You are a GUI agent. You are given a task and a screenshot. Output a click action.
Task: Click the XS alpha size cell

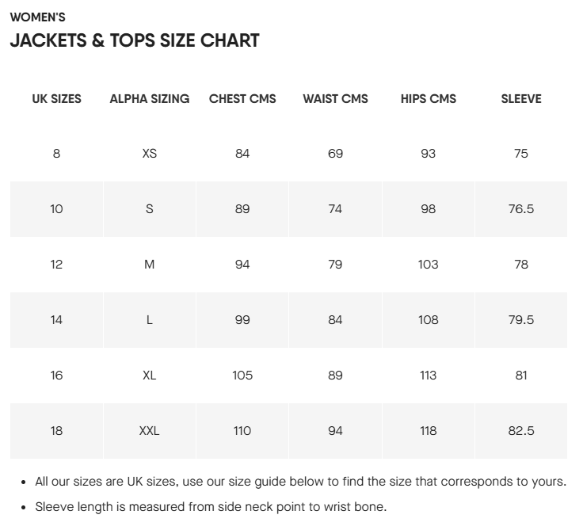[x=150, y=154]
